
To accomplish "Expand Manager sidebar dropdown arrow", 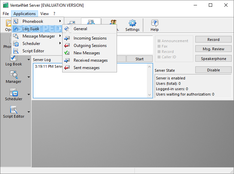I will click(29, 77).
